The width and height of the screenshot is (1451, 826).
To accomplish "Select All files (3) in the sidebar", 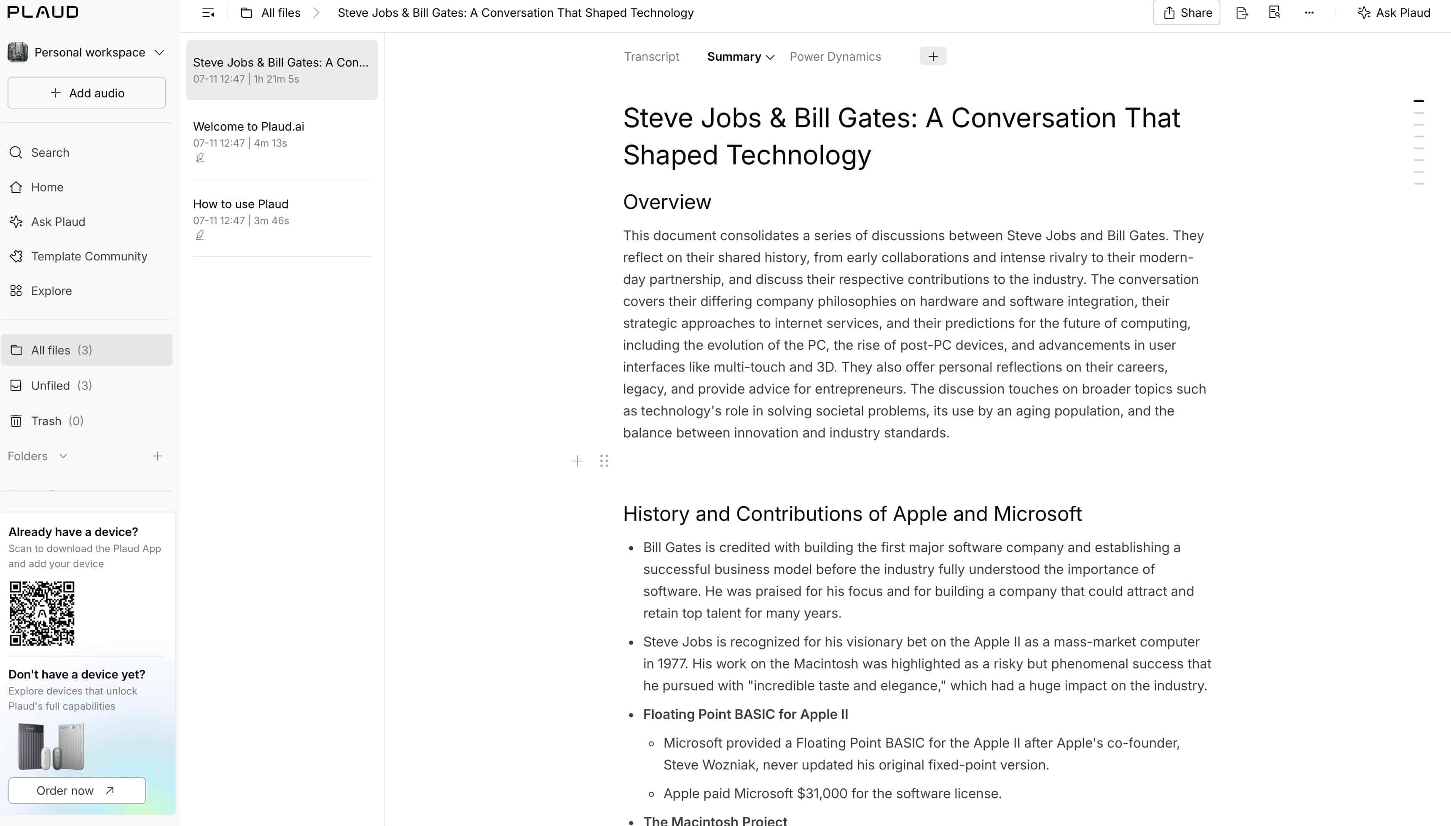I will pyautogui.click(x=87, y=349).
